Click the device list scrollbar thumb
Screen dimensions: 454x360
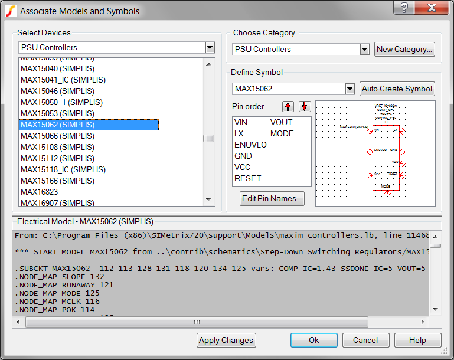[x=208, y=138]
